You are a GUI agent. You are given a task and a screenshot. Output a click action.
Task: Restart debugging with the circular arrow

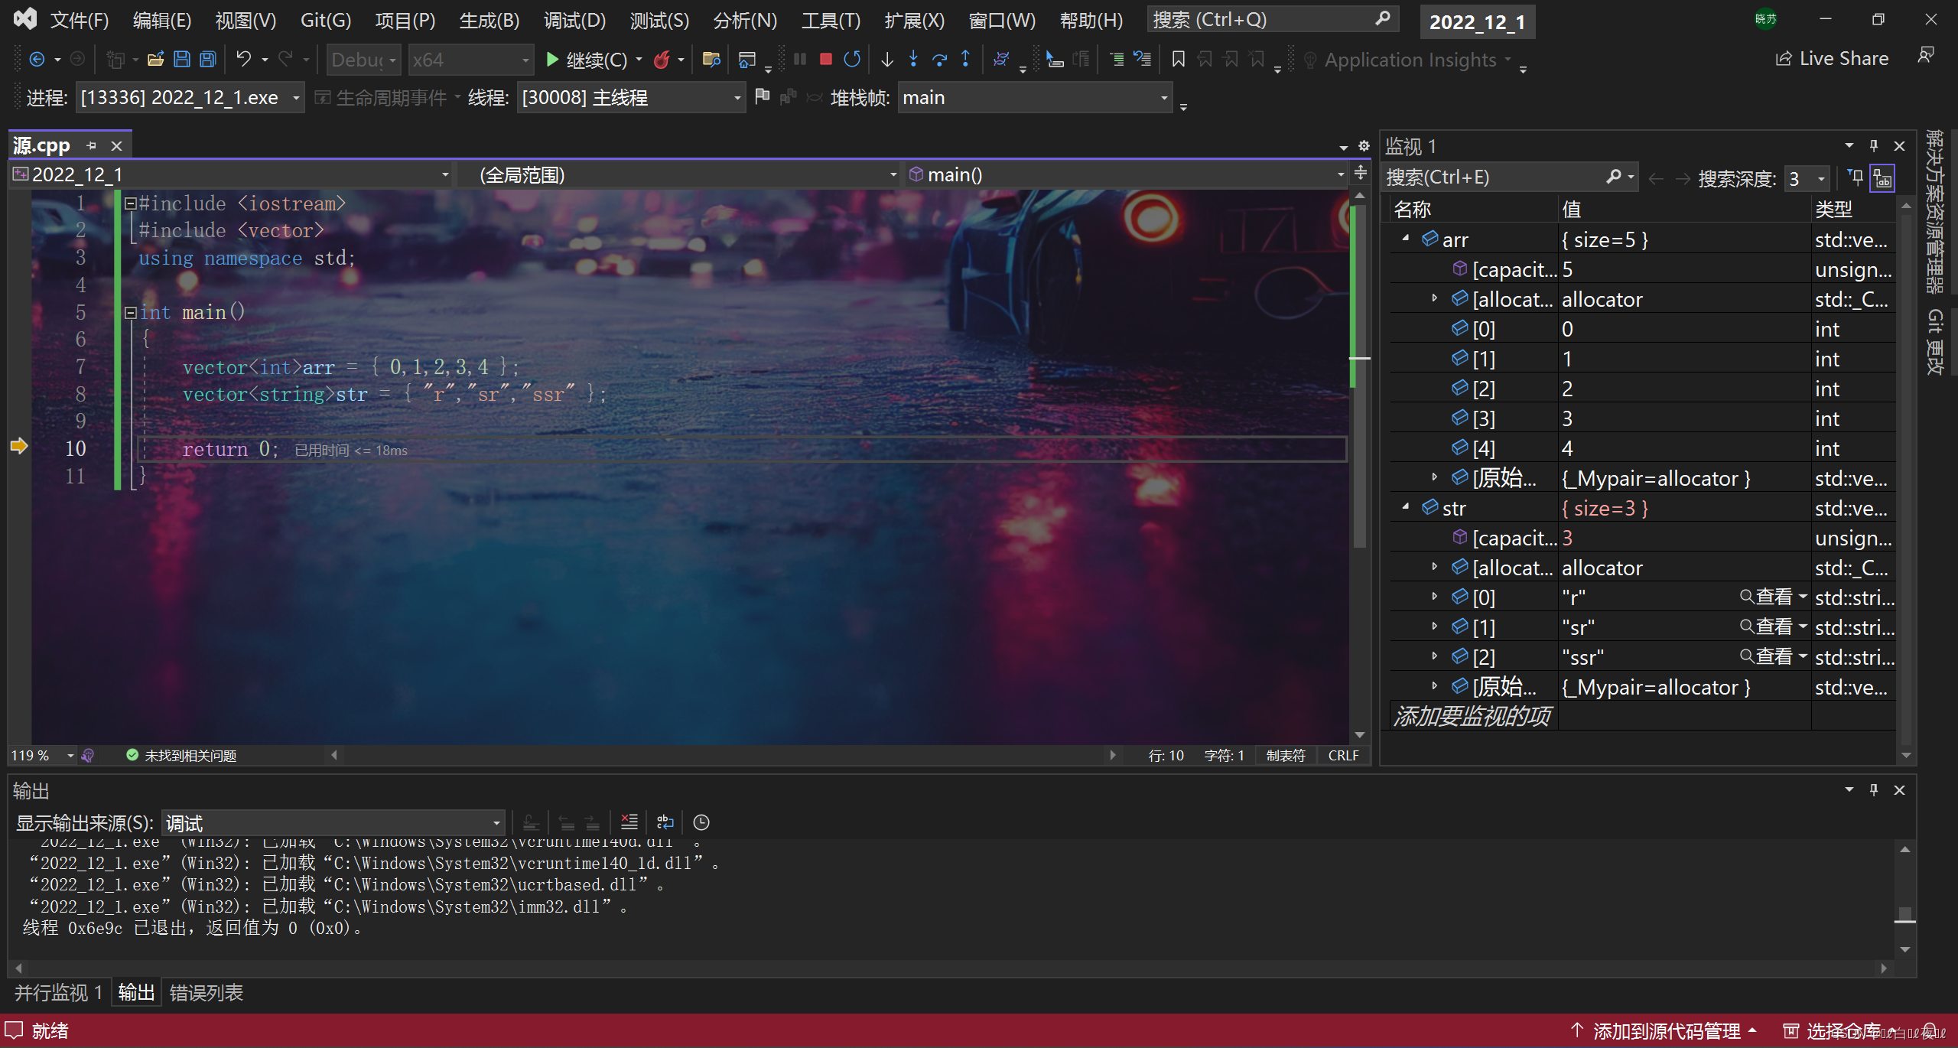[851, 59]
